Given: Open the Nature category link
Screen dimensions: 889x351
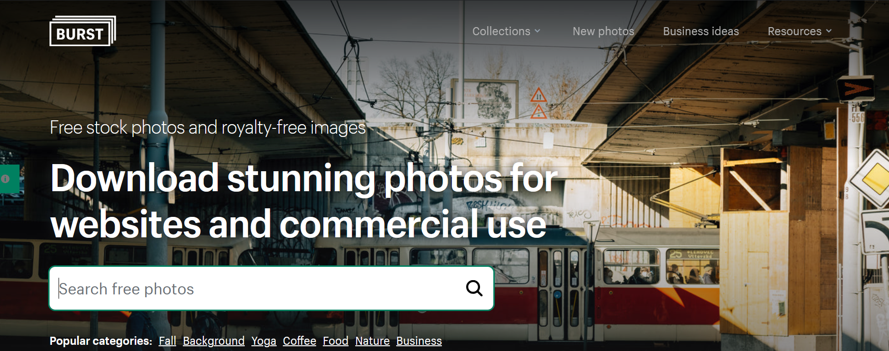Looking at the screenshot, I should pos(372,341).
